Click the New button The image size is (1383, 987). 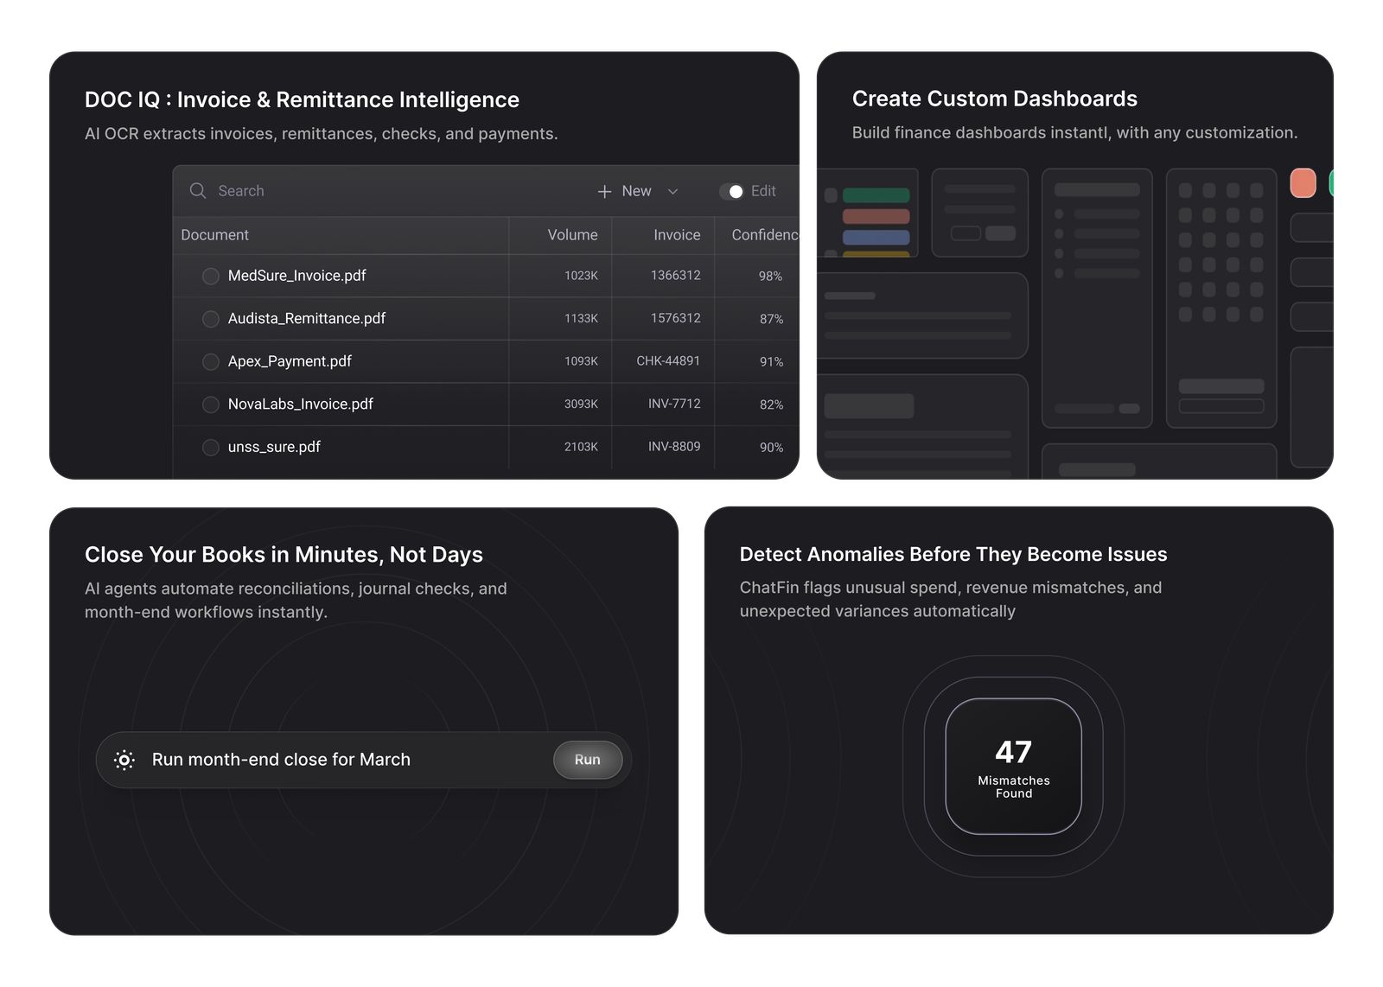pyautogui.click(x=636, y=191)
